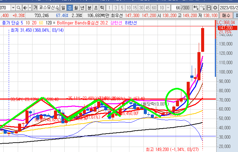Expand the stock code dropdown arrow

(x=12, y=7)
